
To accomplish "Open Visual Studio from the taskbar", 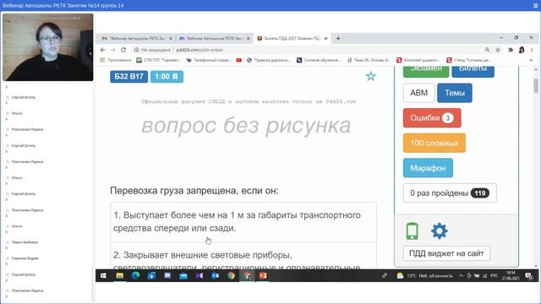I will tap(199, 276).
